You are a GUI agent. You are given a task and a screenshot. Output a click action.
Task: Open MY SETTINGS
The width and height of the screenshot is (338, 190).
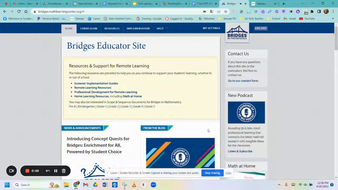point(212,28)
